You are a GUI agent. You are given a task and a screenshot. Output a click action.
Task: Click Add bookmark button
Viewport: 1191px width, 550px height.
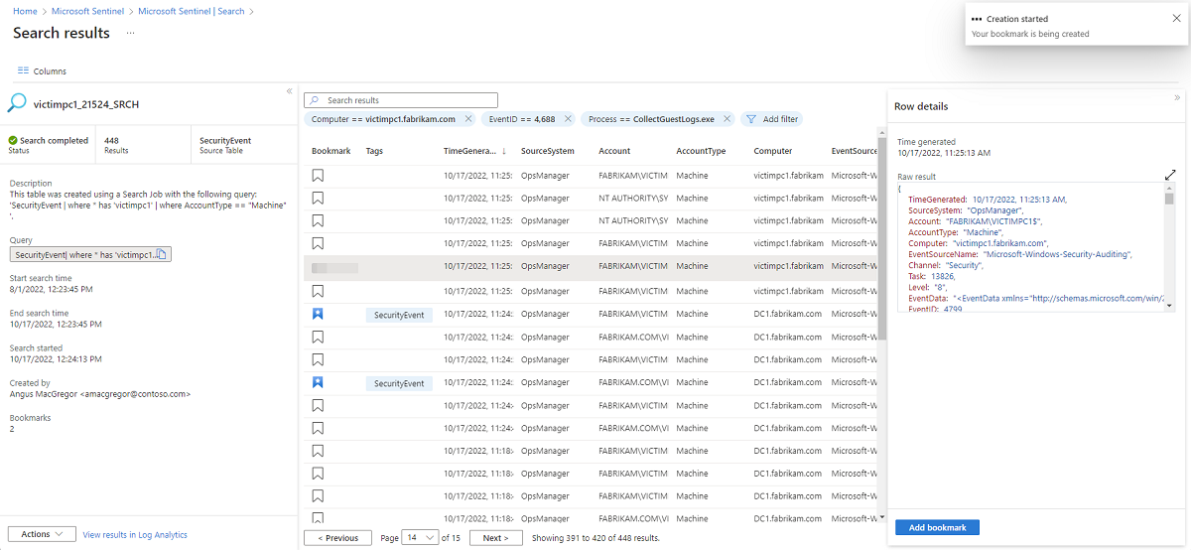(x=937, y=527)
